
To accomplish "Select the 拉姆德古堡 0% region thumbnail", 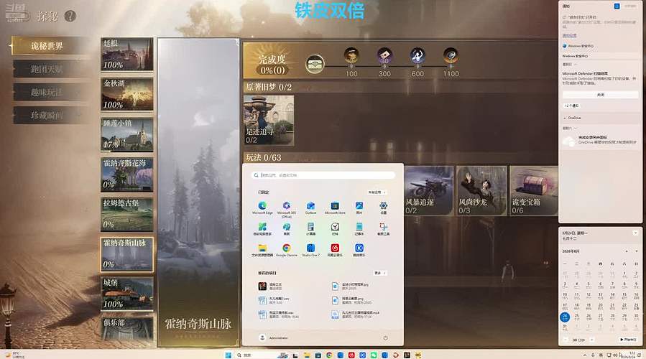I will pos(127,214).
